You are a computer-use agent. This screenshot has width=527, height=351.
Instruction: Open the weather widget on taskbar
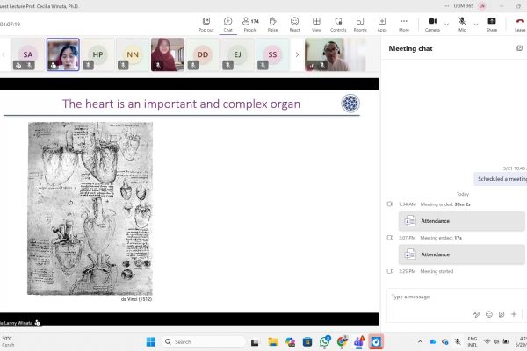click(x=8, y=341)
